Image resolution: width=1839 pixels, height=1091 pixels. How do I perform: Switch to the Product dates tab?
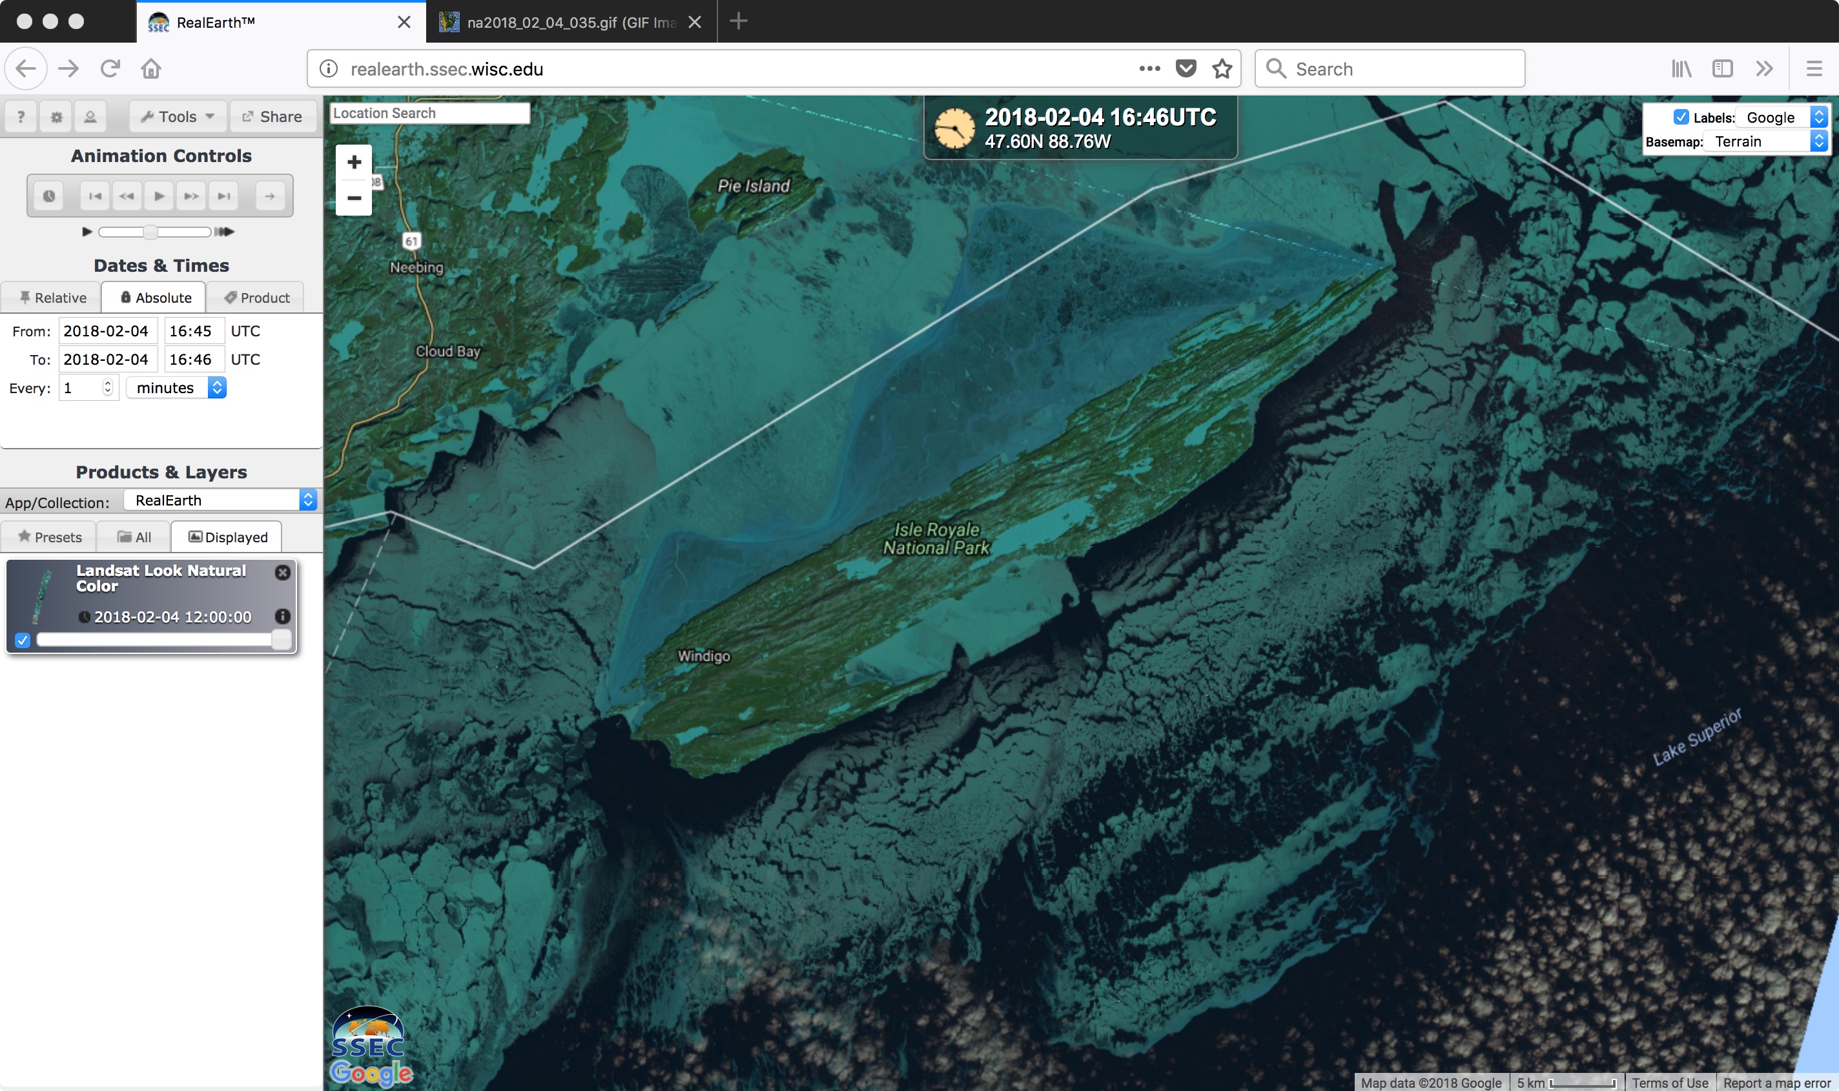[255, 297]
